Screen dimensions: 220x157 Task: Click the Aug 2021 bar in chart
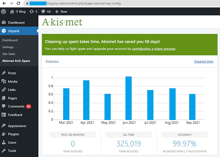pyautogui.click(x=172, y=104)
